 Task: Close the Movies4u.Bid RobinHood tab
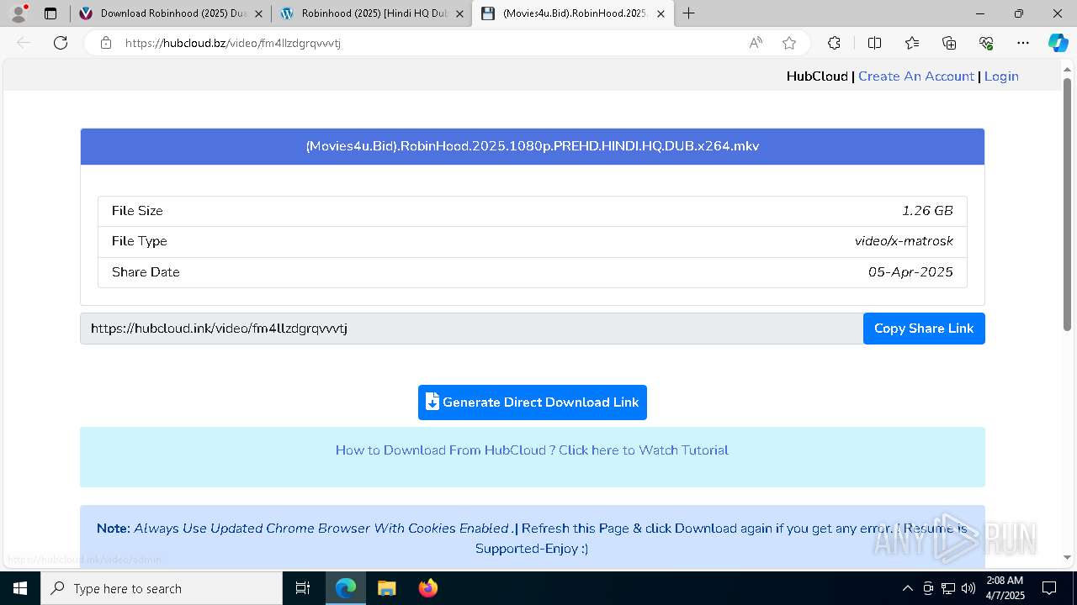coord(661,13)
